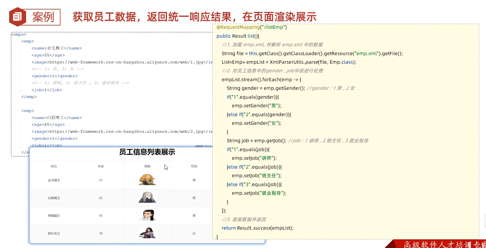Screen dimensions: 486x248
Task: Click the 姓名 column header
Action: tap(54, 167)
